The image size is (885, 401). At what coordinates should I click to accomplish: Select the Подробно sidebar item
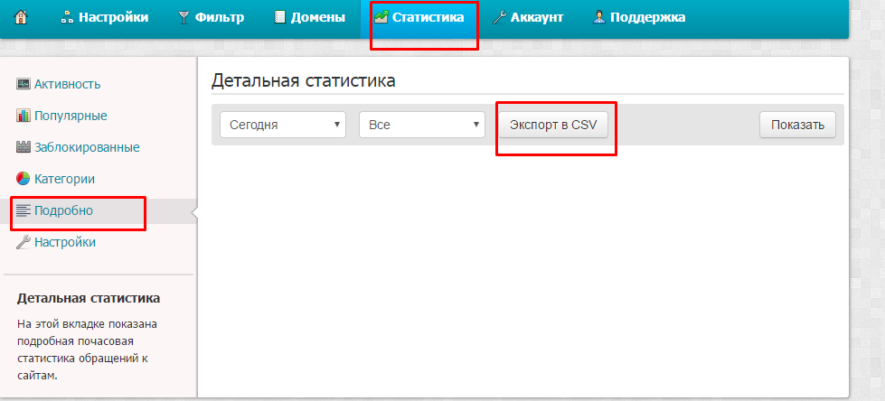point(64,211)
